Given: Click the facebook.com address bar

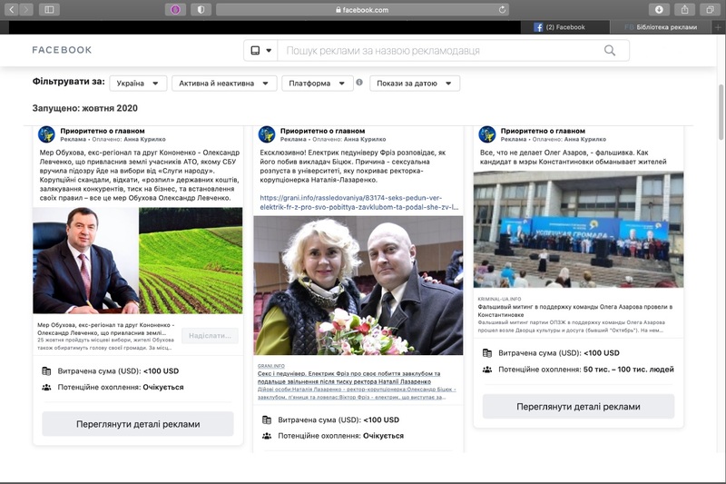Looking at the screenshot, I should 362,9.
